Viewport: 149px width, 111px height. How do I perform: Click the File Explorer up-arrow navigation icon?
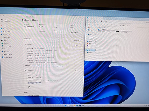pyautogui.click(x=94, y=21)
